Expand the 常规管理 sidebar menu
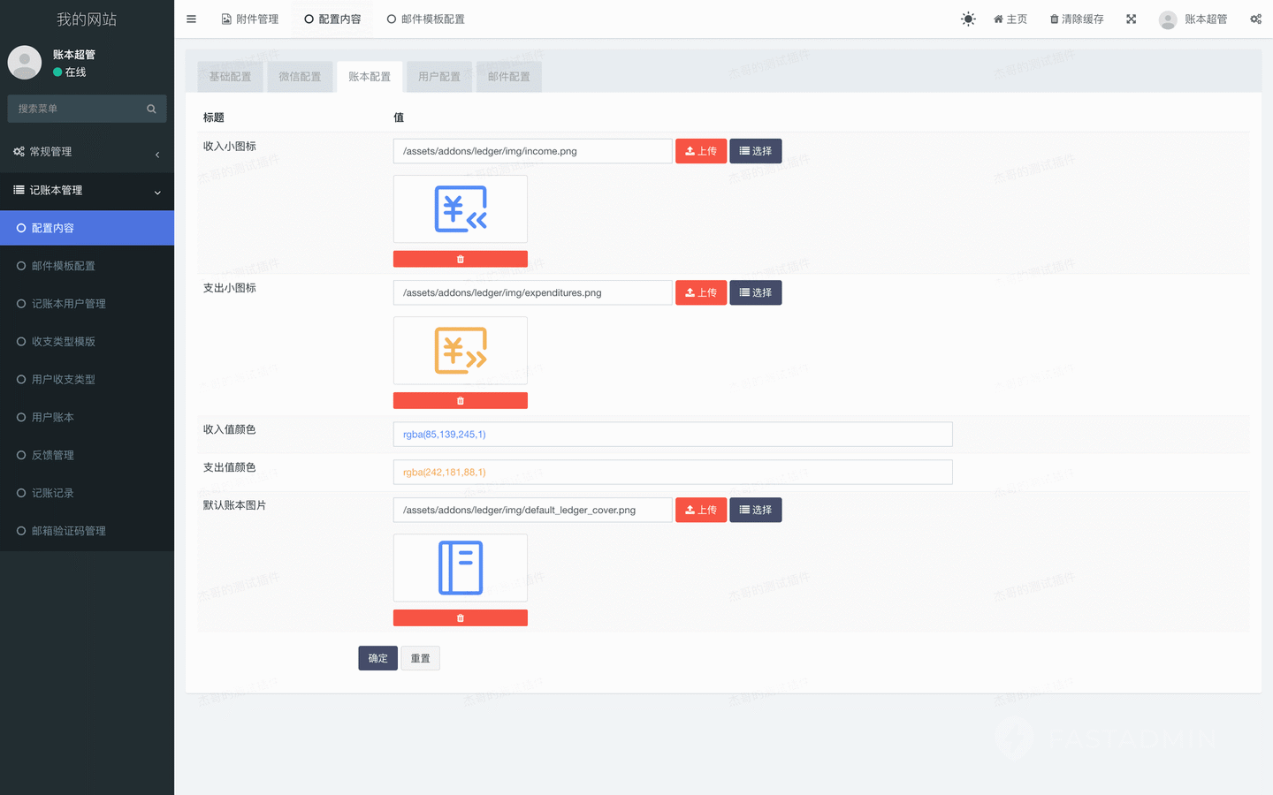 (x=87, y=152)
